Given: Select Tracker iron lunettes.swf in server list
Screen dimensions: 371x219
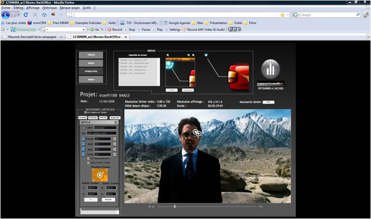Looking at the screenshot, I should point(133,67).
